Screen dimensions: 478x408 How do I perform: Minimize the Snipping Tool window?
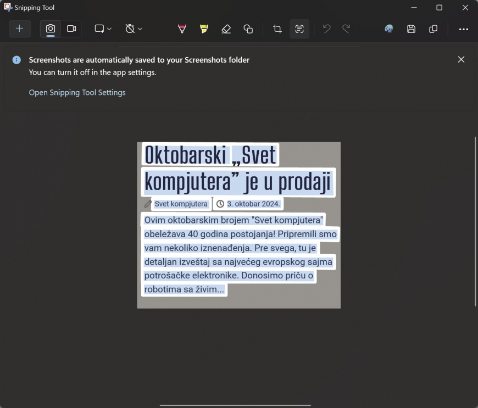click(x=414, y=7)
